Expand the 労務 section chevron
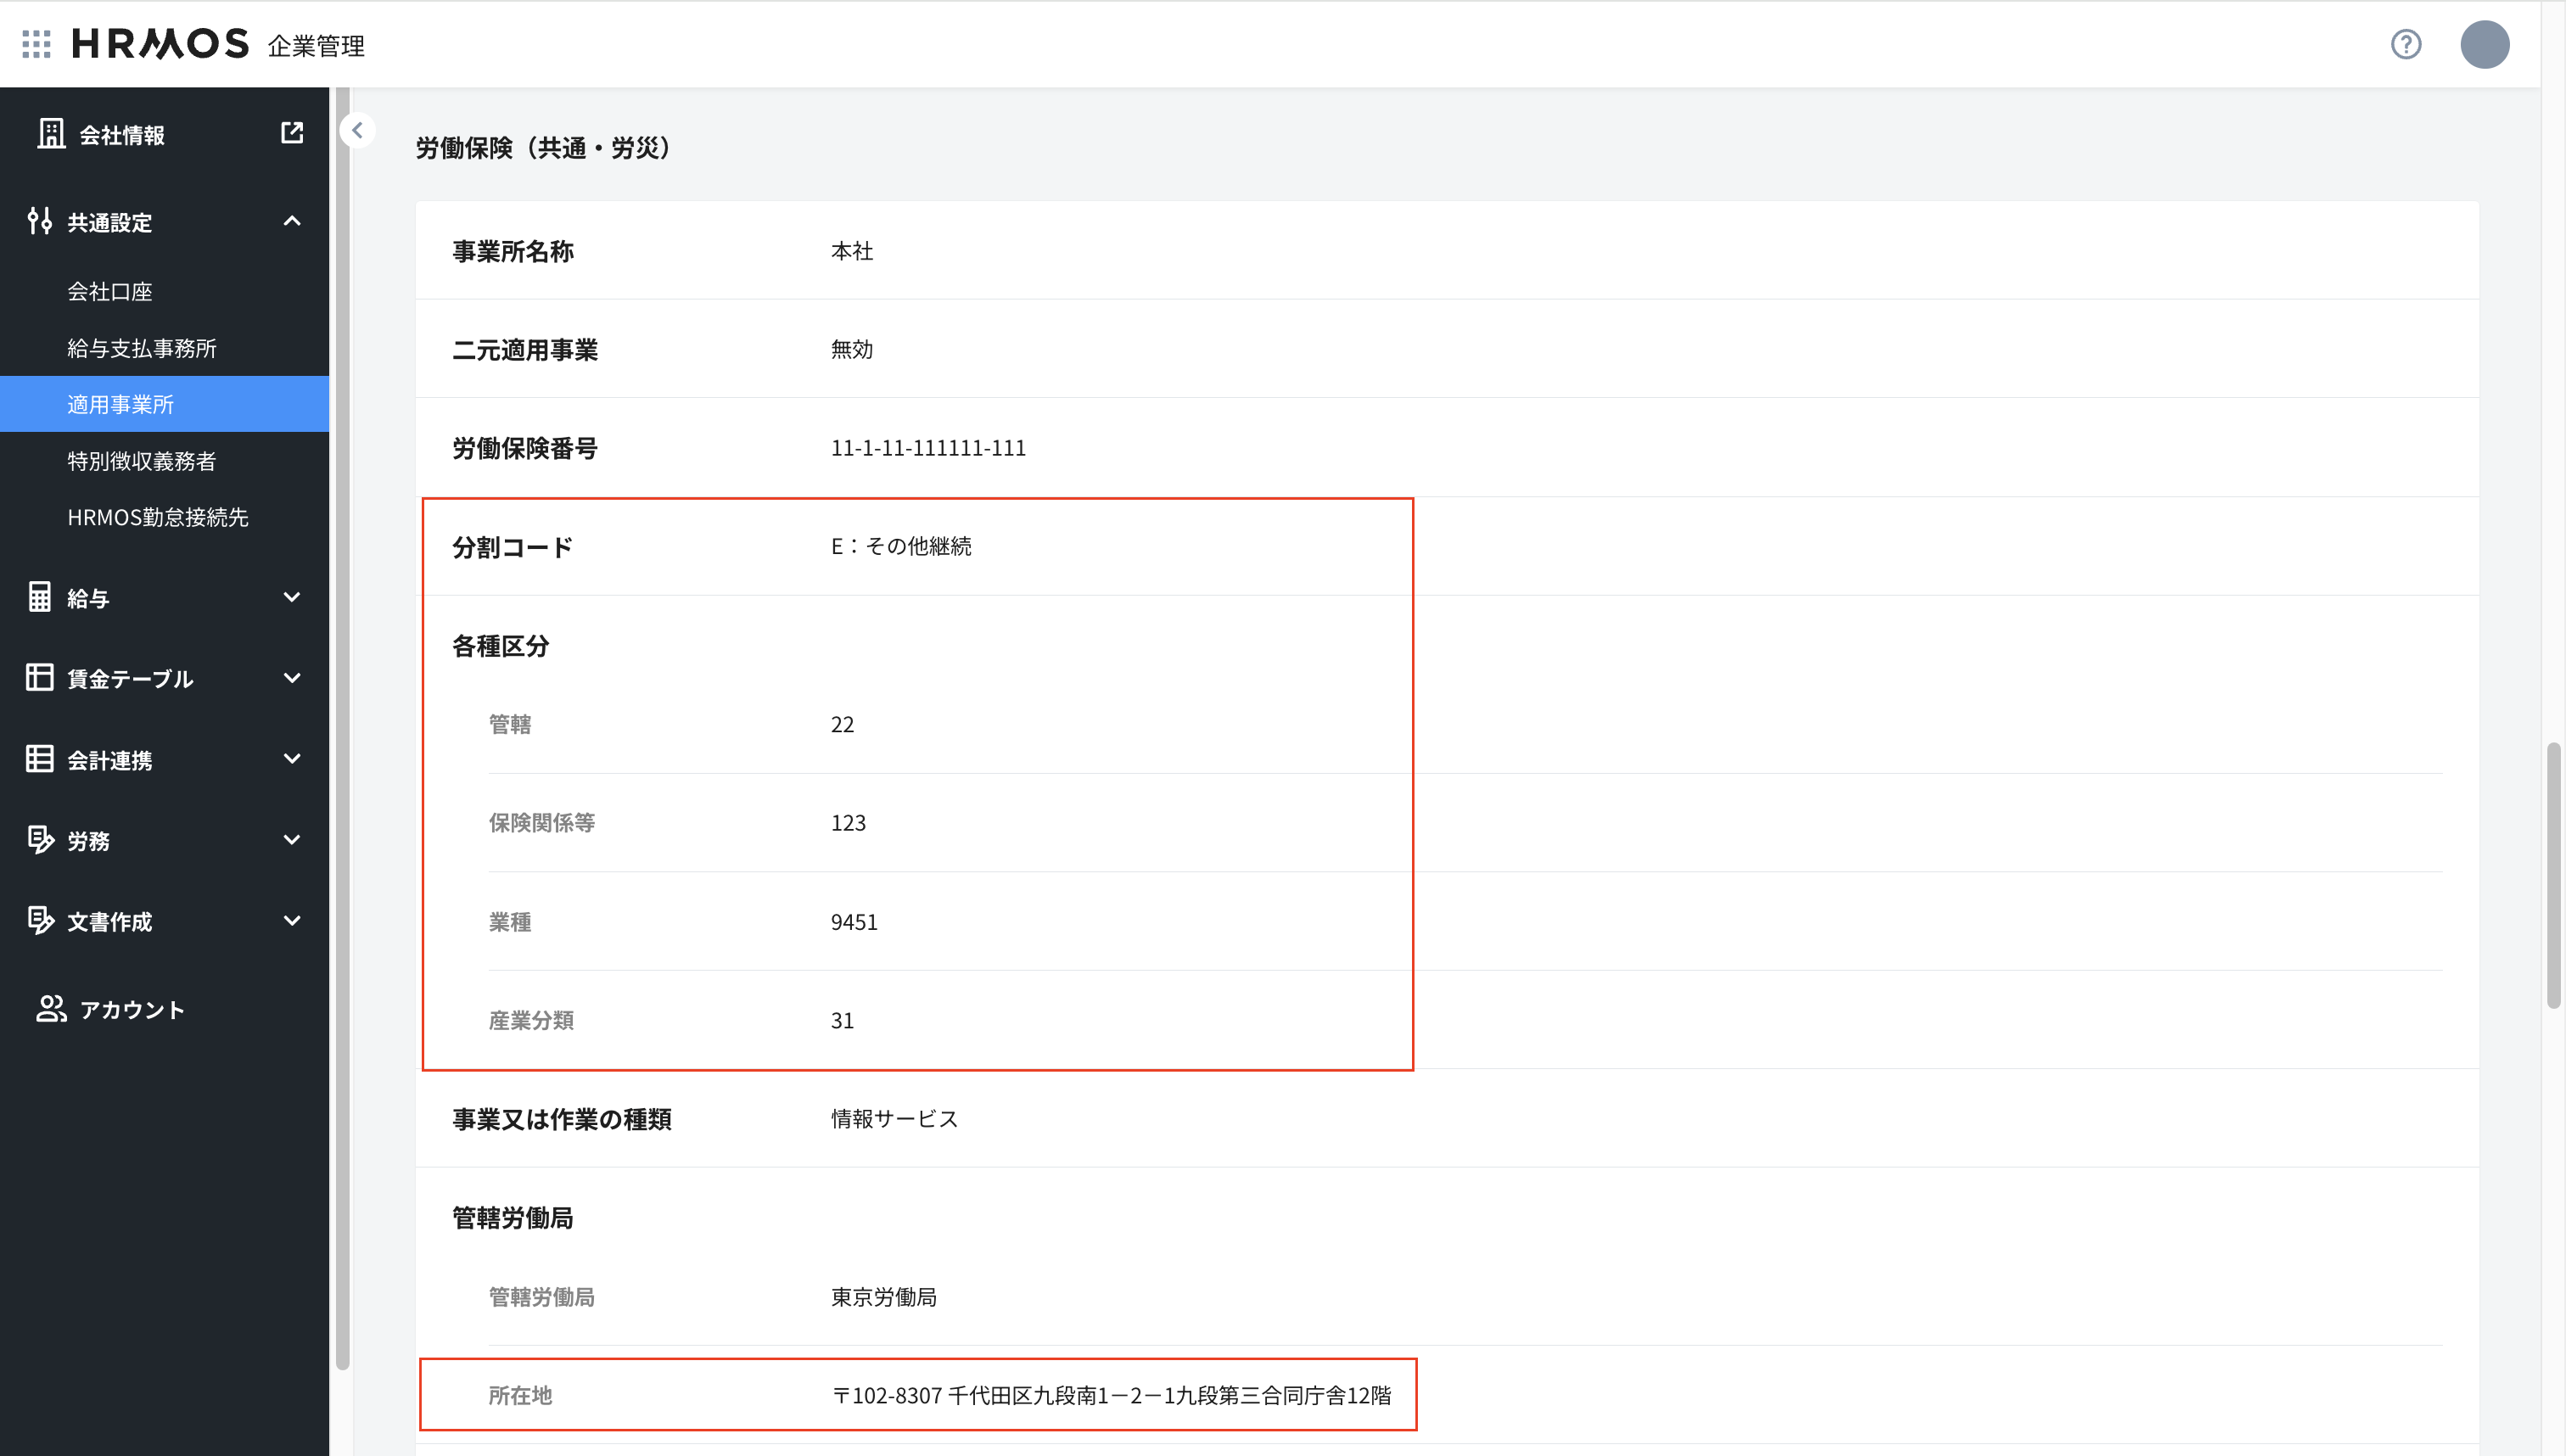This screenshot has width=2566, height=1456. click(x=291, y=840)
